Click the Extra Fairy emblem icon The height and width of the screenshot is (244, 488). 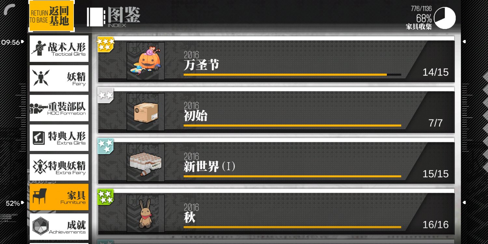click(40, 167)
